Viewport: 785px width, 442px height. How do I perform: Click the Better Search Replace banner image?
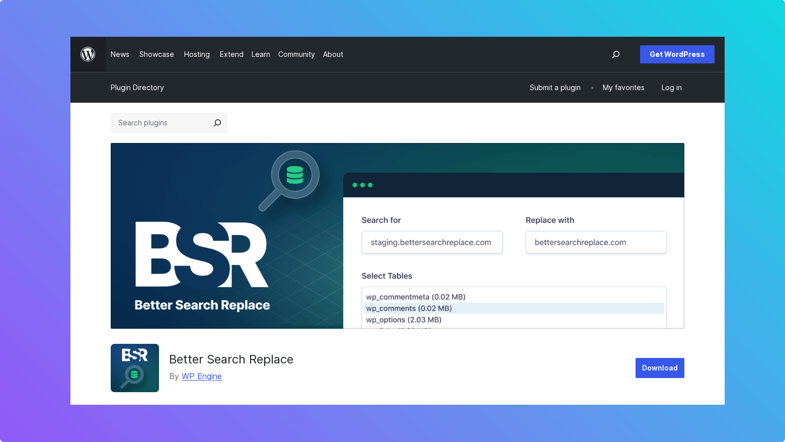(x=397, y=235)
